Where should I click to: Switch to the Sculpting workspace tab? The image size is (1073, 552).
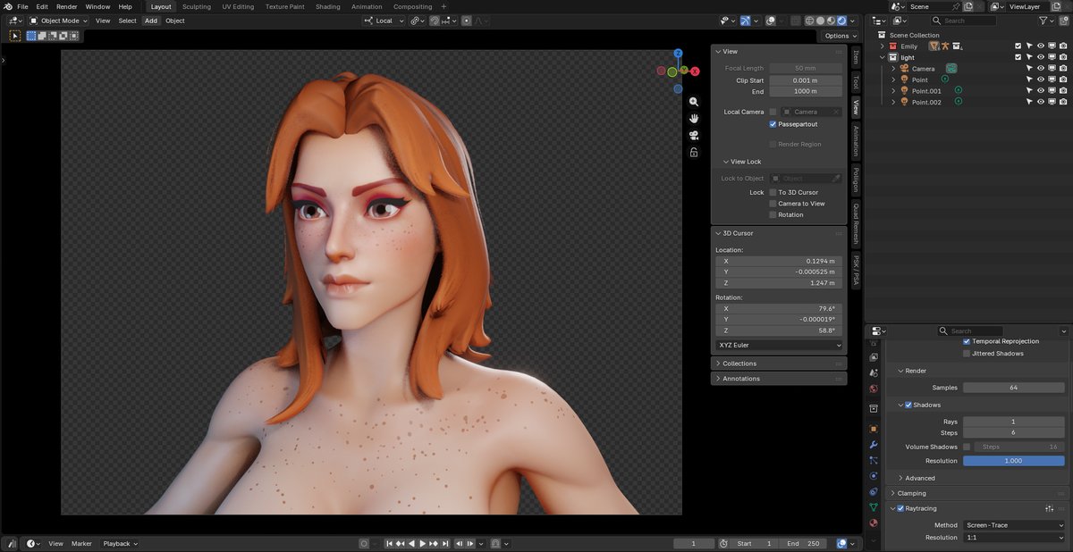coord(197,6)
